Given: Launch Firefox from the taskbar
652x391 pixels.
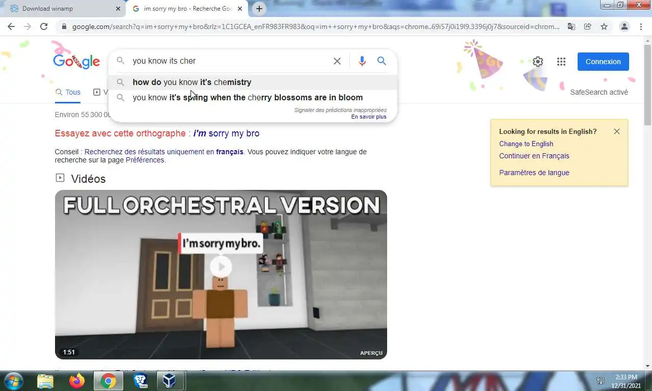Looking at the screenshot, I should 77,381.
